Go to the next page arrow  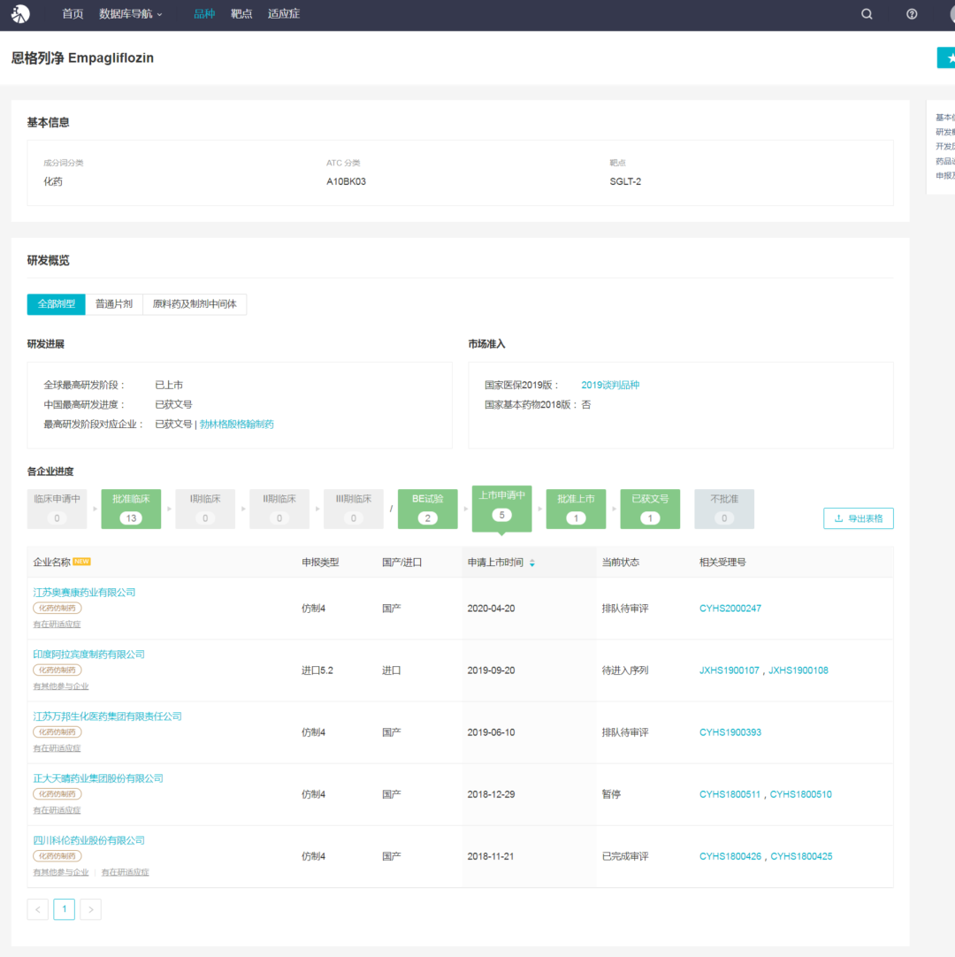pos(91,909)
